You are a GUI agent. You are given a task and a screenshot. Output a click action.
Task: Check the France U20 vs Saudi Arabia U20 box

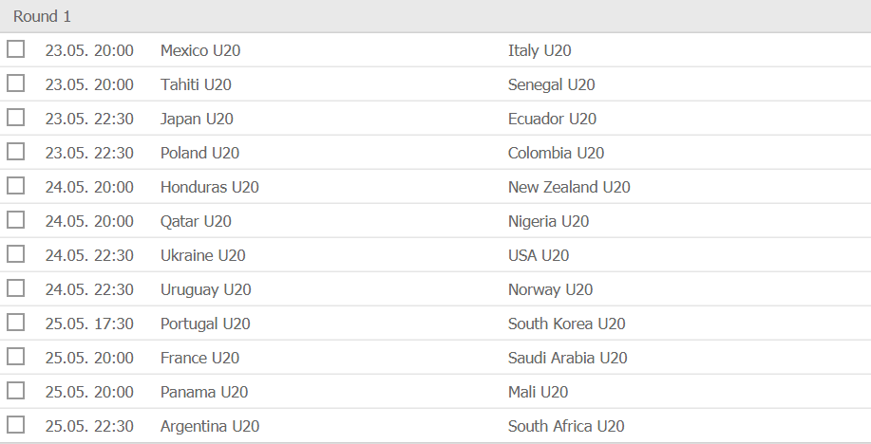click(x=15, y=357)
